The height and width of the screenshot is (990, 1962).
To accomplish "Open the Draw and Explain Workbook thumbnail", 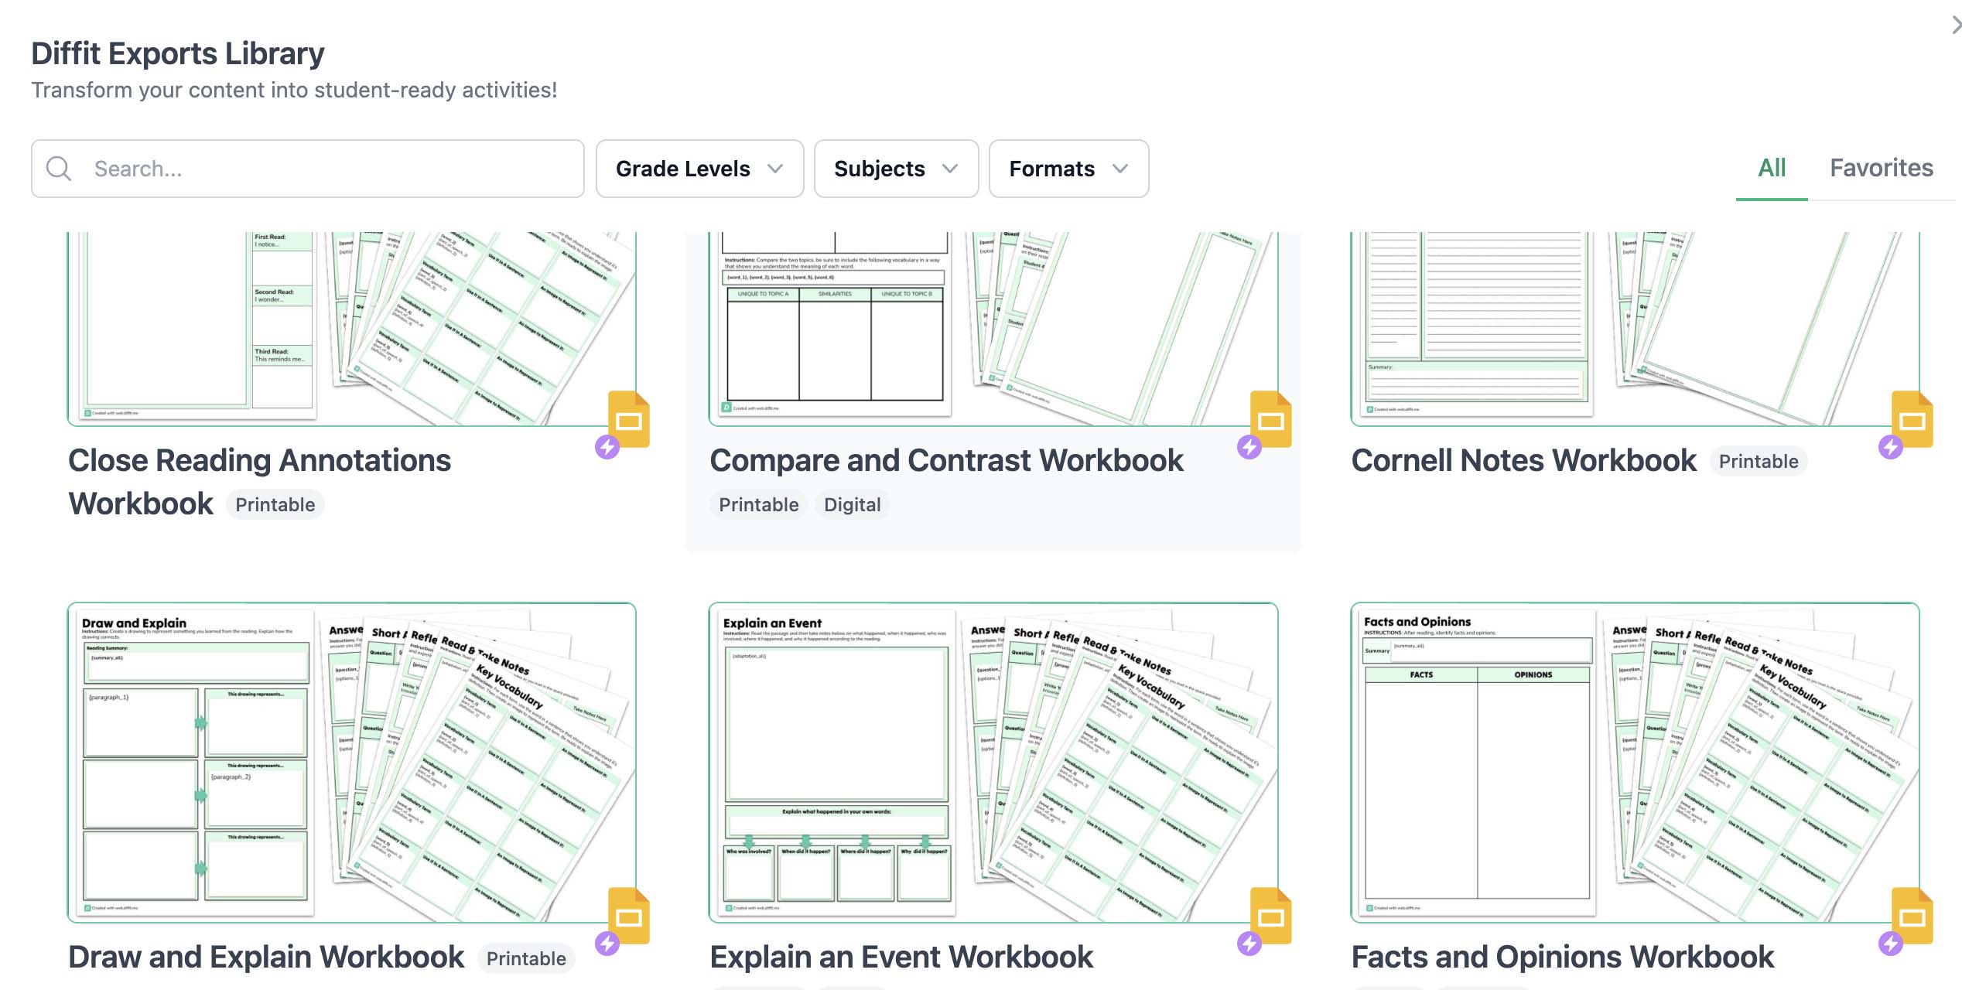I will coord(352,763).
